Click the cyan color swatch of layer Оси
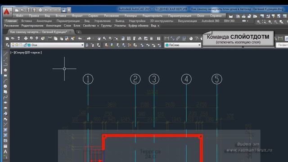 tap(29, 45)
